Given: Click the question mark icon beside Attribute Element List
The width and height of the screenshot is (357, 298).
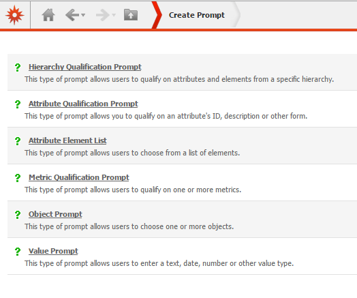Looking at the screenshot, I should pos(18,141).
